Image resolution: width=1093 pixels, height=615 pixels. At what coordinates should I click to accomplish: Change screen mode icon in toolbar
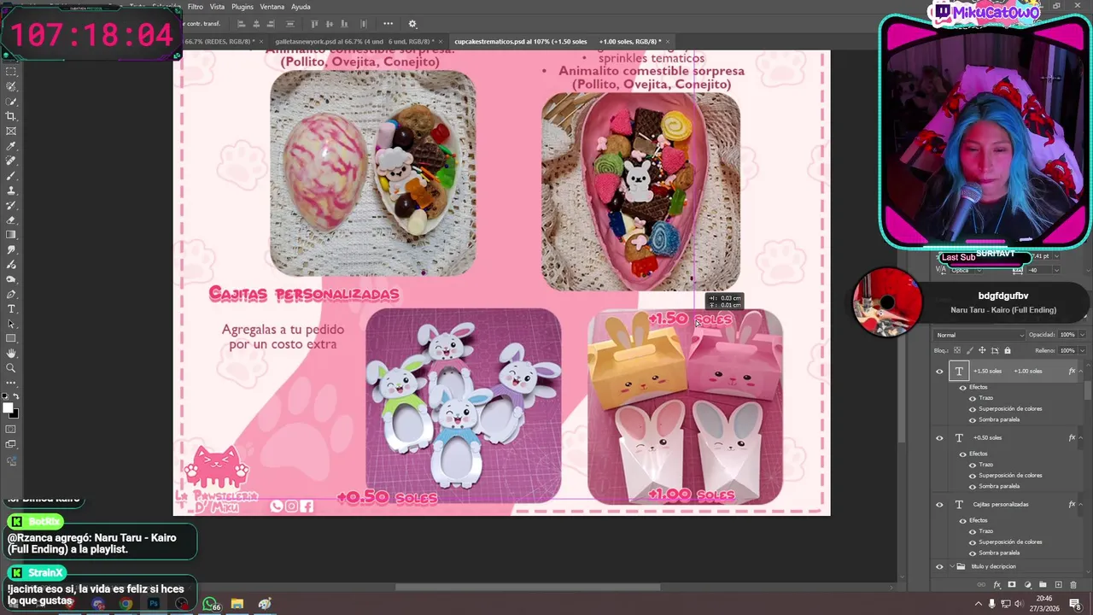11,444
